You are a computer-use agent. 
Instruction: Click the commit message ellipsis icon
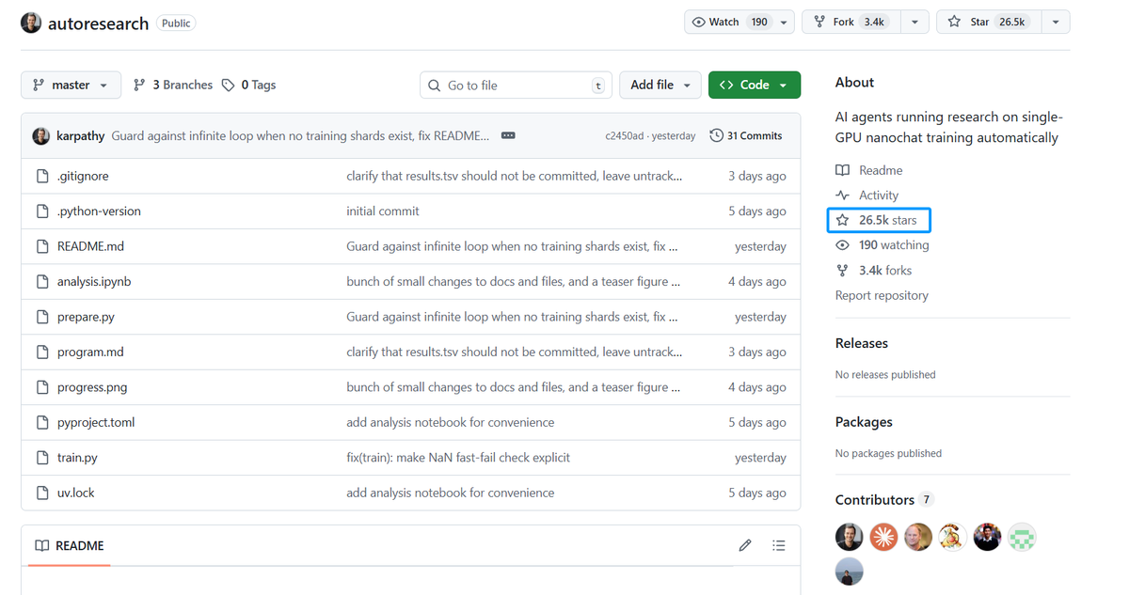pyautogui.click(x=508, y=135)
